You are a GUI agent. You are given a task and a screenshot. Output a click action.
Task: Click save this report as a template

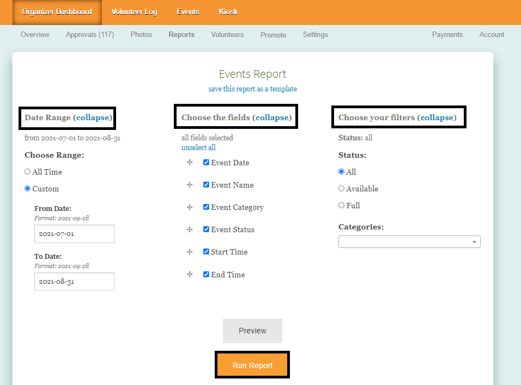[252, 89]
